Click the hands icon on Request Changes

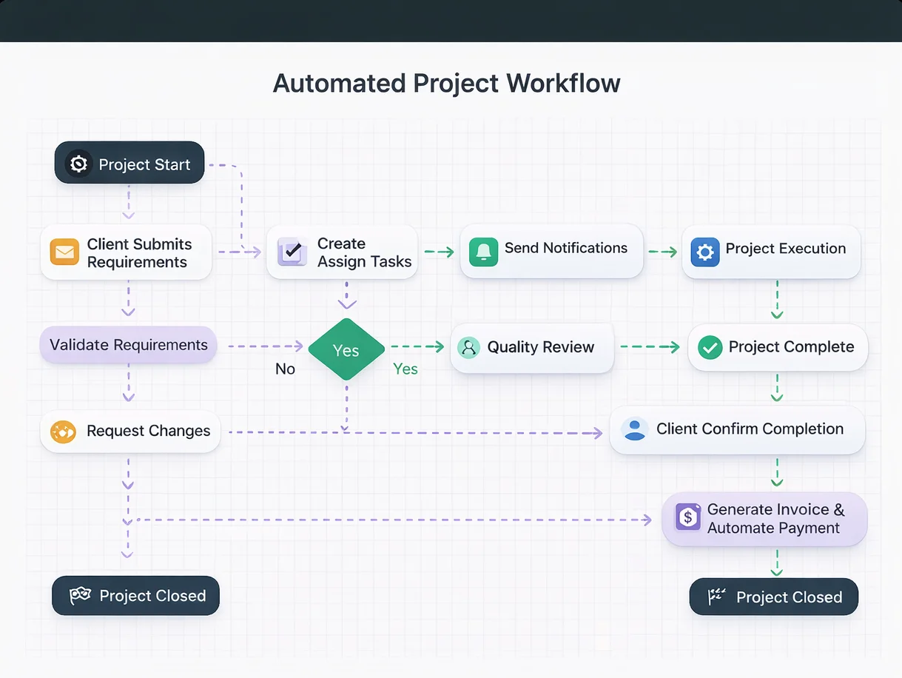pyautogui.click(x=64, y=431)
